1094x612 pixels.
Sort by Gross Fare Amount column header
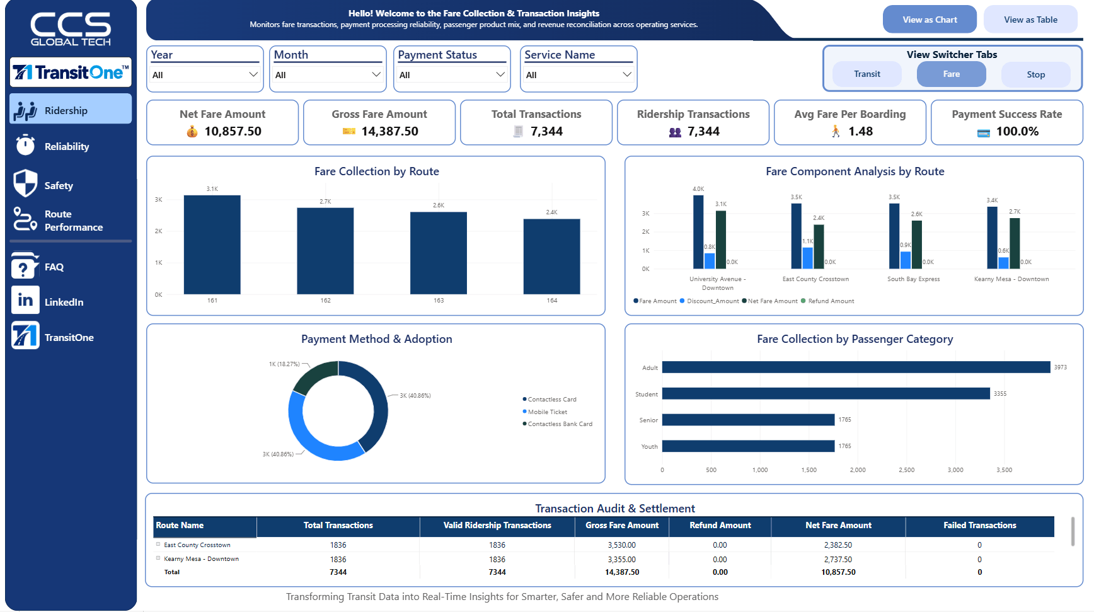(621, 526)
